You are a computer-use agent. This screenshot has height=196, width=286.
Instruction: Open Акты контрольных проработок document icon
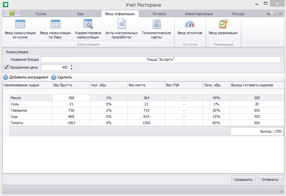[122, 24]
